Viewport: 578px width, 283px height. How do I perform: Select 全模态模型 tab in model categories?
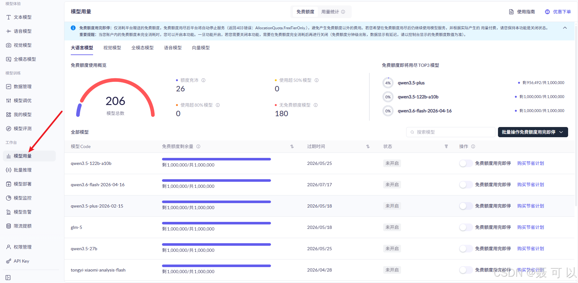[143, 48]
